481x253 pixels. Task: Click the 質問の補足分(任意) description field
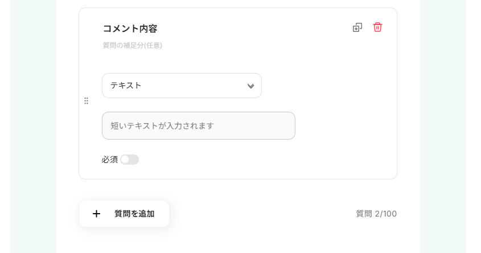coord(132,46)
